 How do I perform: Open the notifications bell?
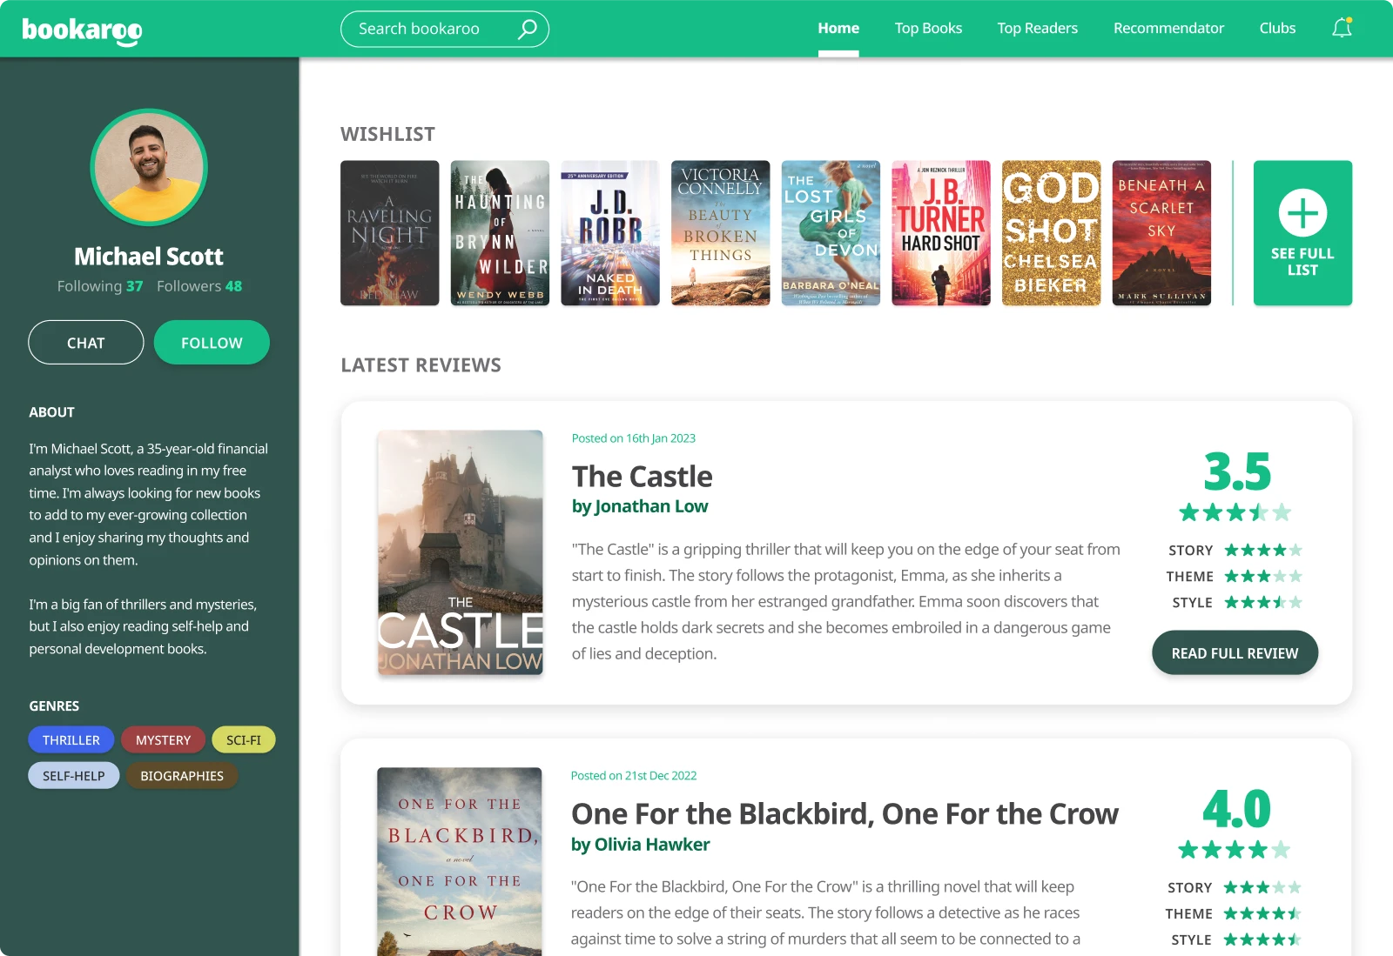pyautogui.click(x=1342, y=28)
